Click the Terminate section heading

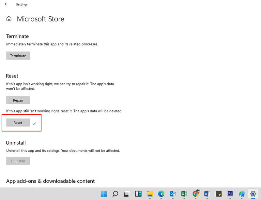click(x=18, y=36)
